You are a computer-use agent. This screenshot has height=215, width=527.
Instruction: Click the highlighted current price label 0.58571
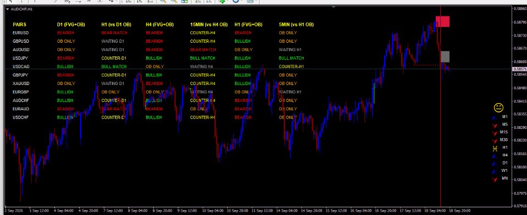coord(520,69)
